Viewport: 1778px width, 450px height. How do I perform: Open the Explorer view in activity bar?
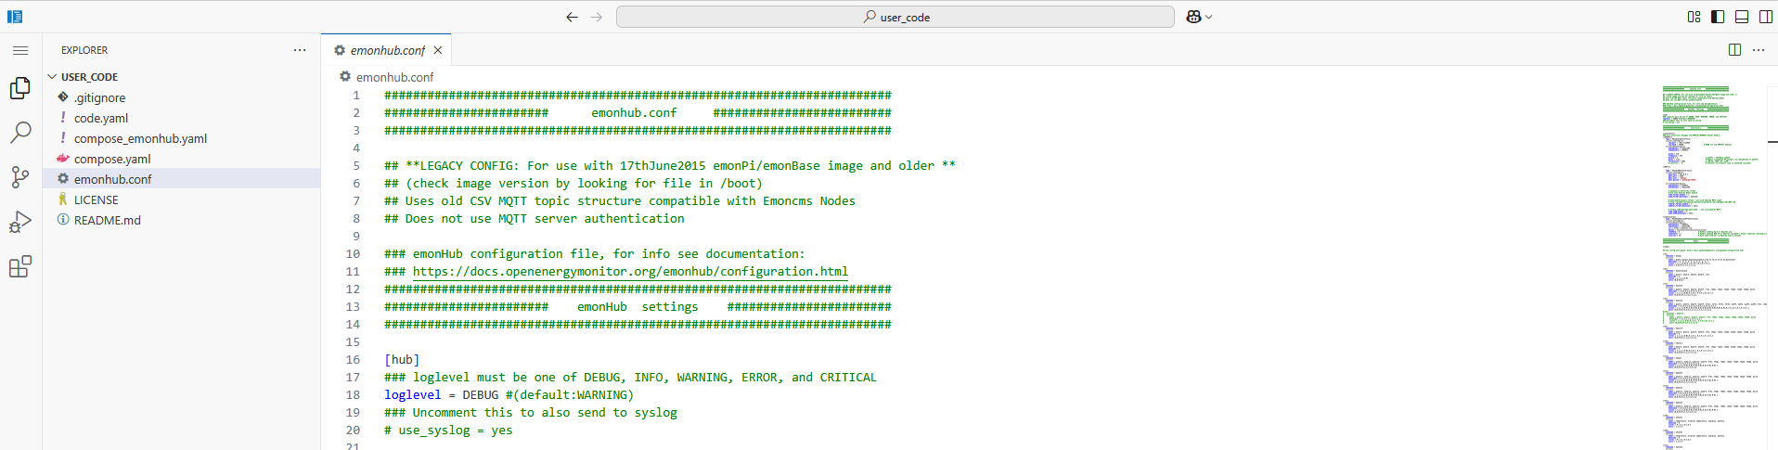click(20, 88)
